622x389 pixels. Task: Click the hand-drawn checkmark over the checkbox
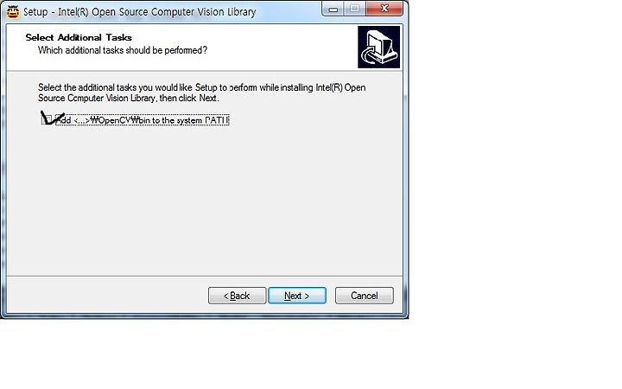point(53,118)
